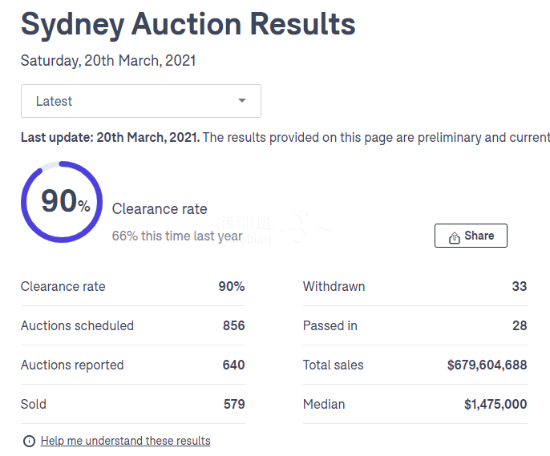Click the Sydney Auction Results heading
This screenshot has height=456, width=550.
pos(188,25)
